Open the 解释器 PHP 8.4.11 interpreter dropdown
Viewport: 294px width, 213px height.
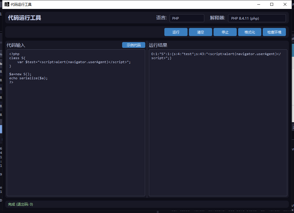257,18
